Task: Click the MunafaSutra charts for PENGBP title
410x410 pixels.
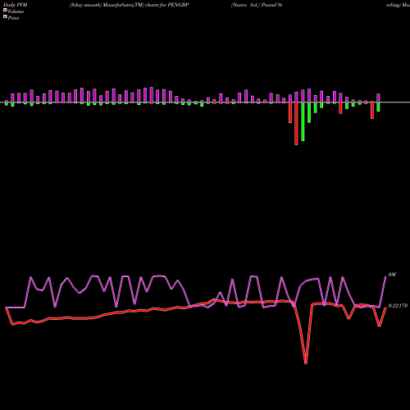Action: (x=129, y=5)
